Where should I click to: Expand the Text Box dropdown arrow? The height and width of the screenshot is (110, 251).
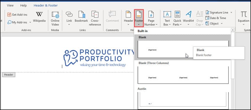(x=170, y=24)
